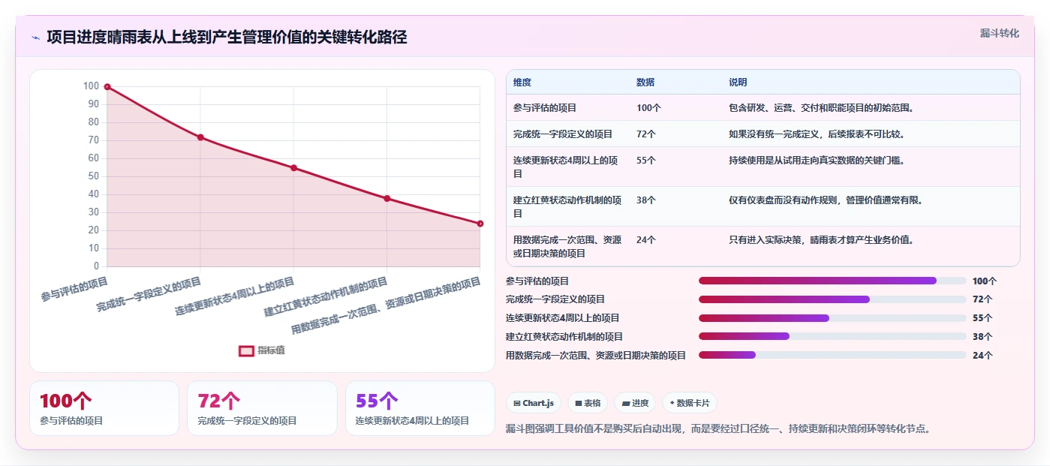Click description 只有进入实际决策，晴雨表才算产生业务价值
This screenshot has width=1050, height=466.
pyautogui.click(x=821, y=240)
